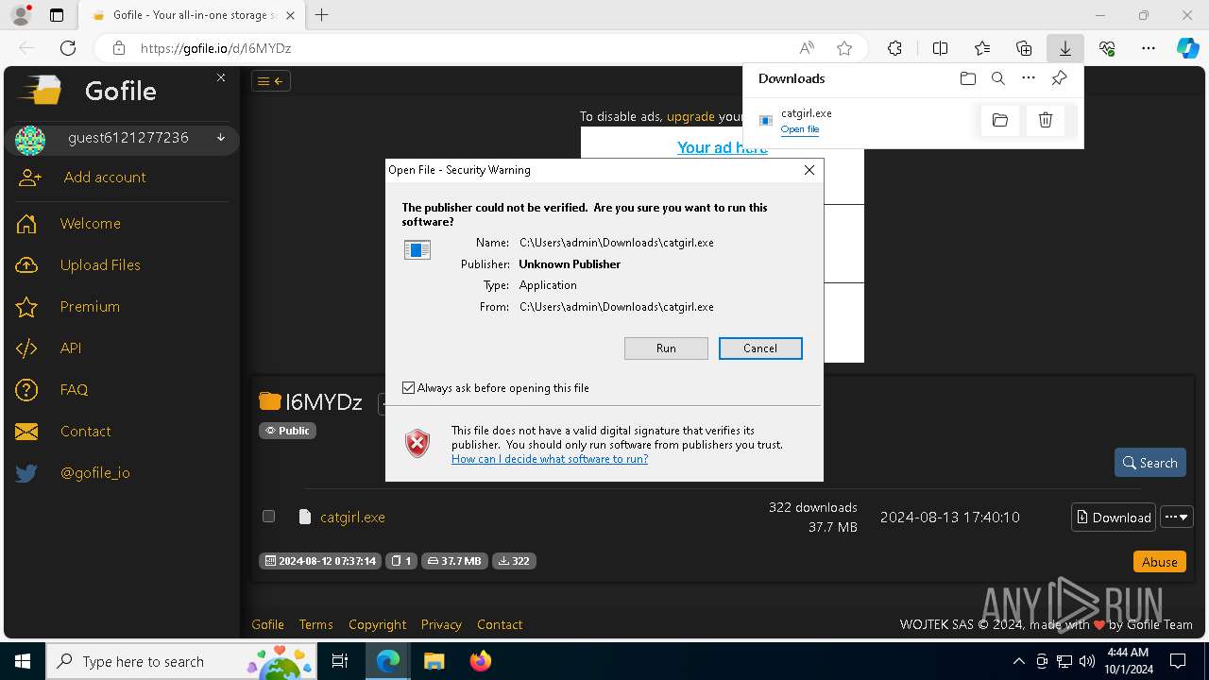Open the notification center icon
This screenshot has height=680, width=1209.
(x=1178, y=661)
